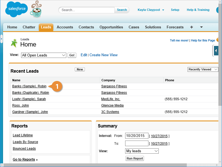Screen dimensions: 222x167
Task: Open the Lead Lifetime report
Action: pos(23,135)
